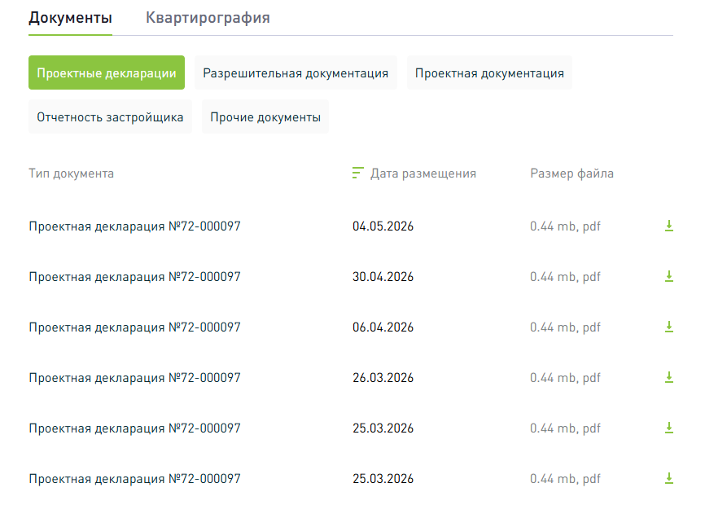Click the Размер файла column header
The width and height of the screenshot is (705, 527).
coord(571,173)
